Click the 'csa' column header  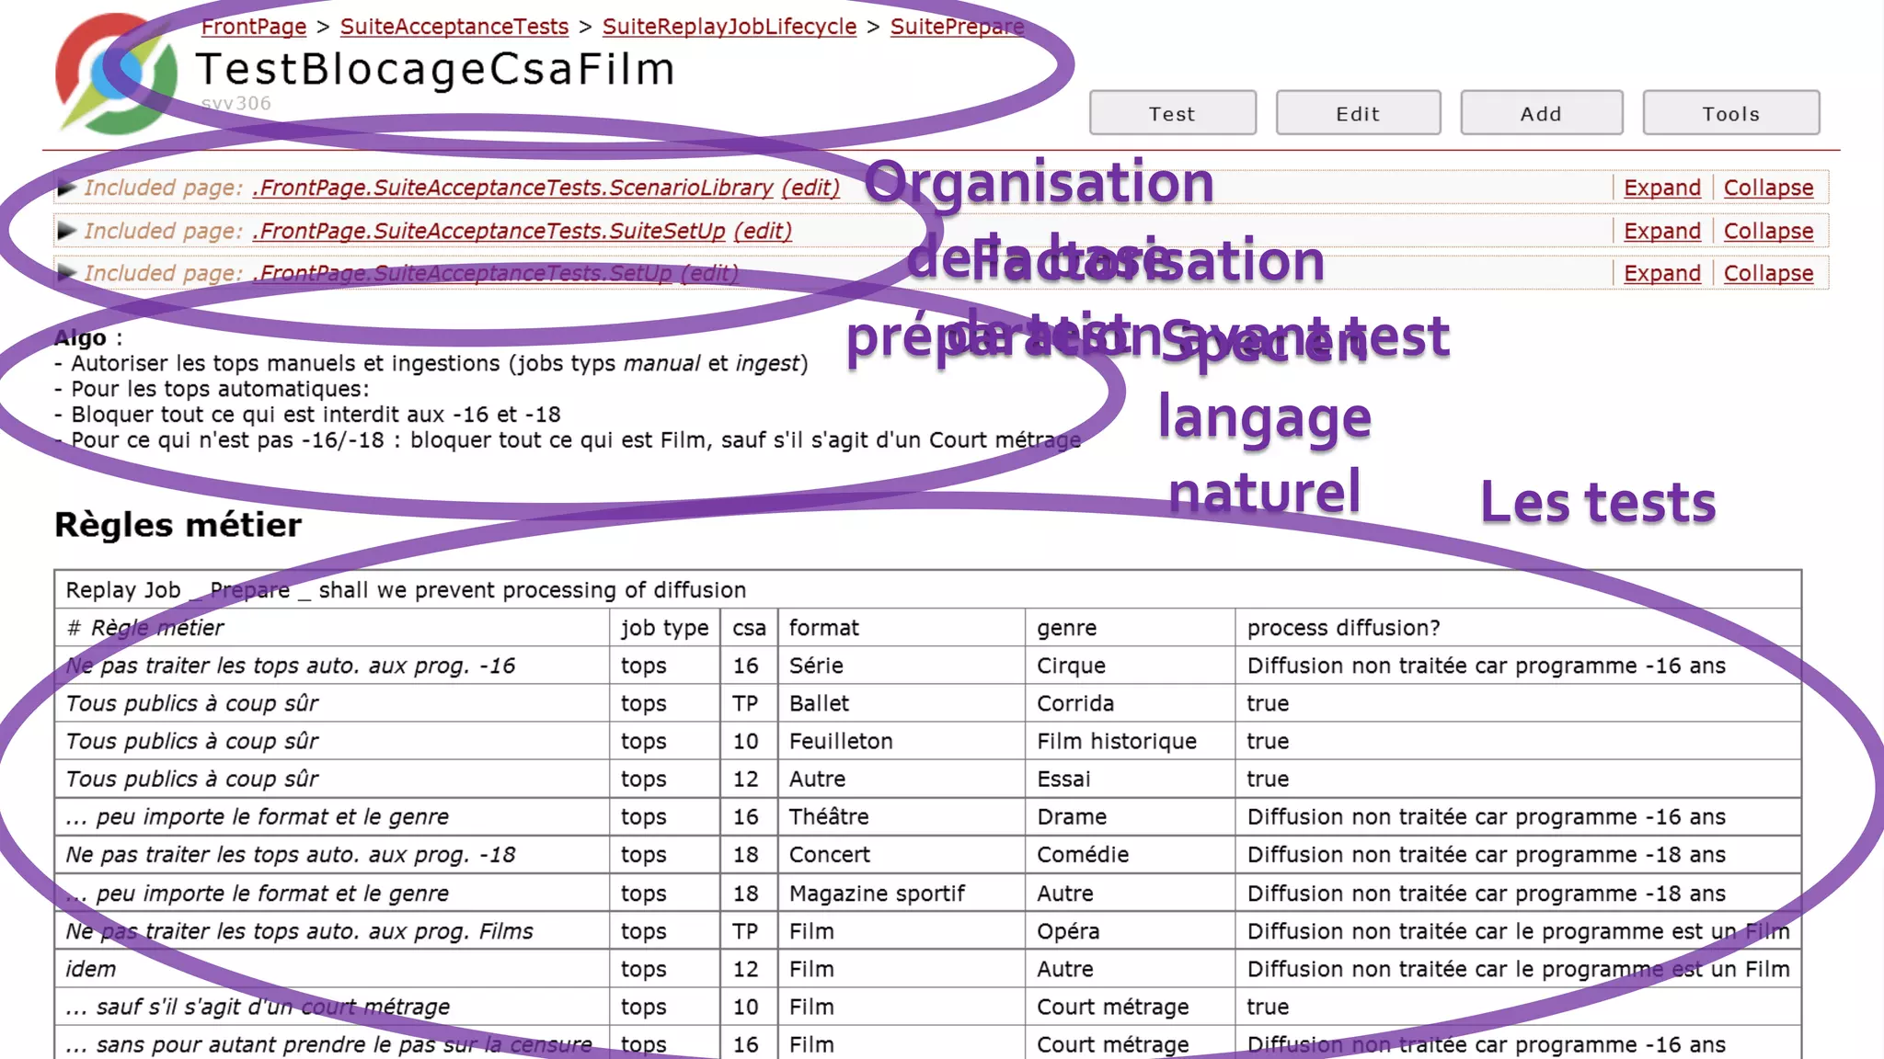(x=749, y=628)
